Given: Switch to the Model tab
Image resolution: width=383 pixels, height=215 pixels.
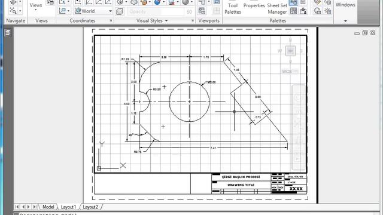Looking at the screenshot, I should 48,207.
